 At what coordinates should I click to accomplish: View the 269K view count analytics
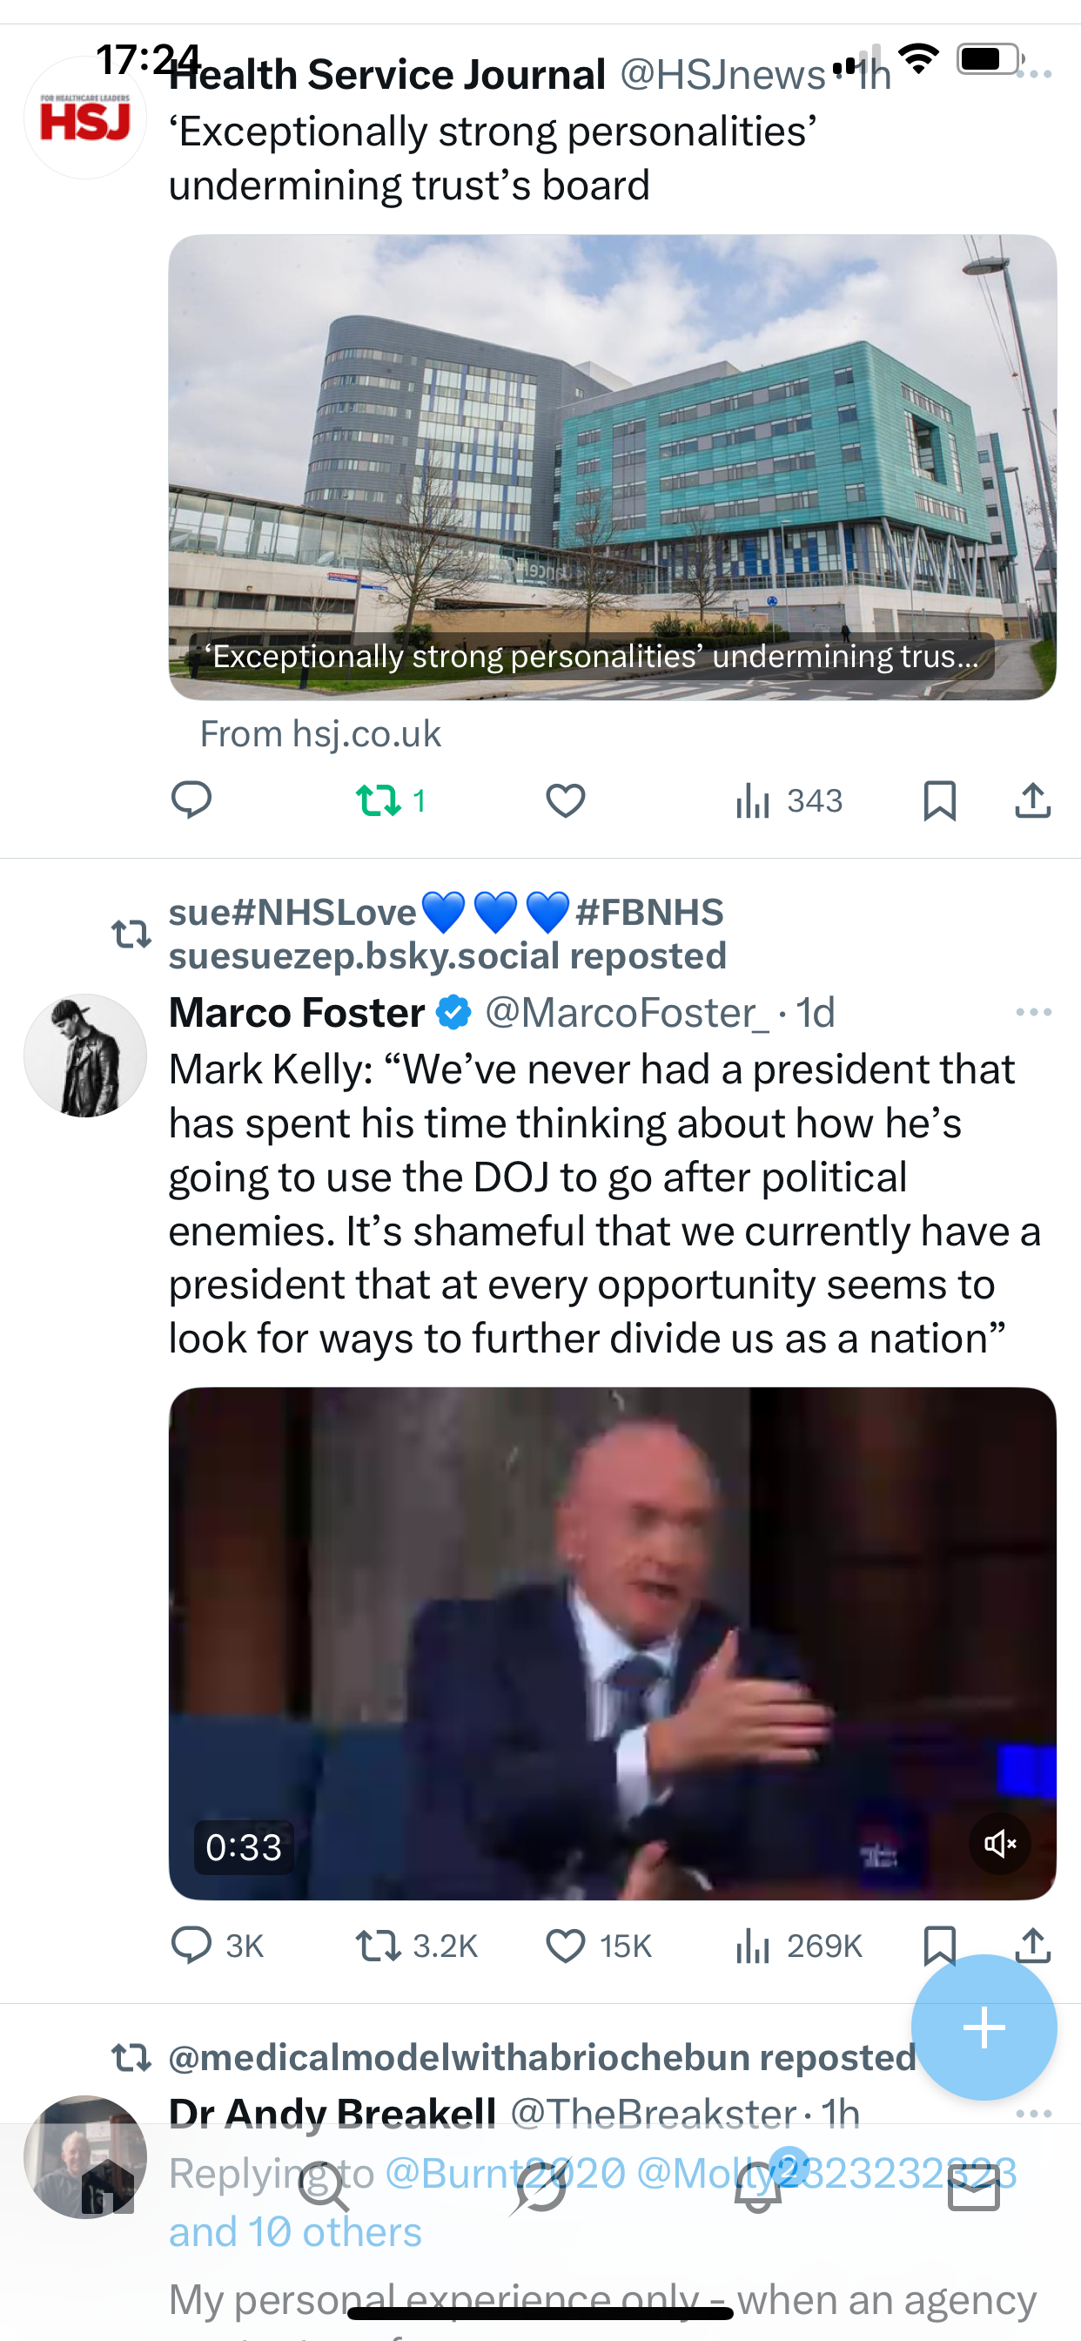(x=797, y=1946)
